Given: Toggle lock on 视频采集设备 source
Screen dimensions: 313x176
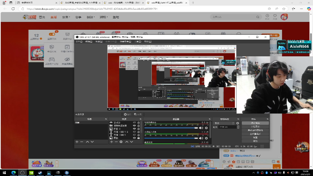Looking at the screenshot, I should [x=139, y=126].
